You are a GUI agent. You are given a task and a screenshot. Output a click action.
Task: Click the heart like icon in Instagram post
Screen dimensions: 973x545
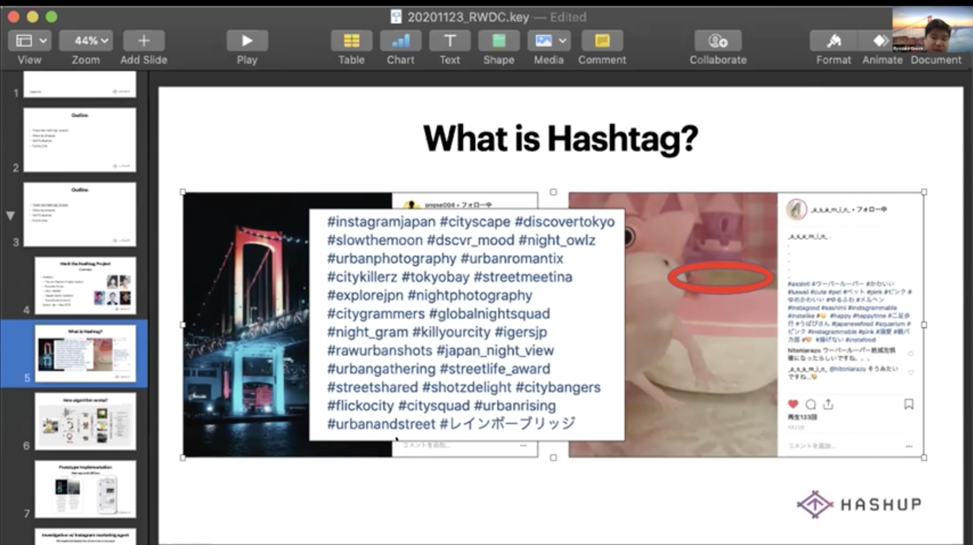pyautogui.click(x=793, y=404)
